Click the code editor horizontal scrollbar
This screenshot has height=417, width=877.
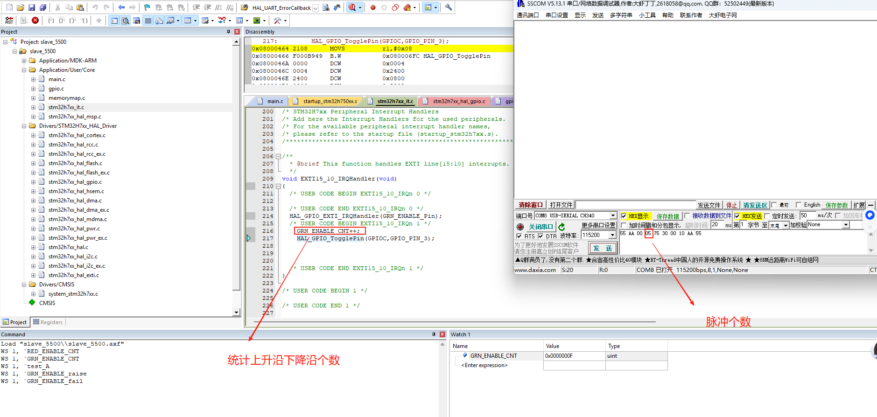pos(455,322)
